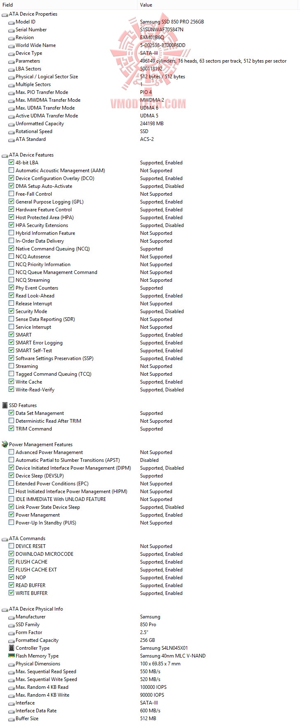Viewport: 300px width, 728px height.
Task: Toggle the SMART Self-Test checkbox
Action: (x=12, y=351)
